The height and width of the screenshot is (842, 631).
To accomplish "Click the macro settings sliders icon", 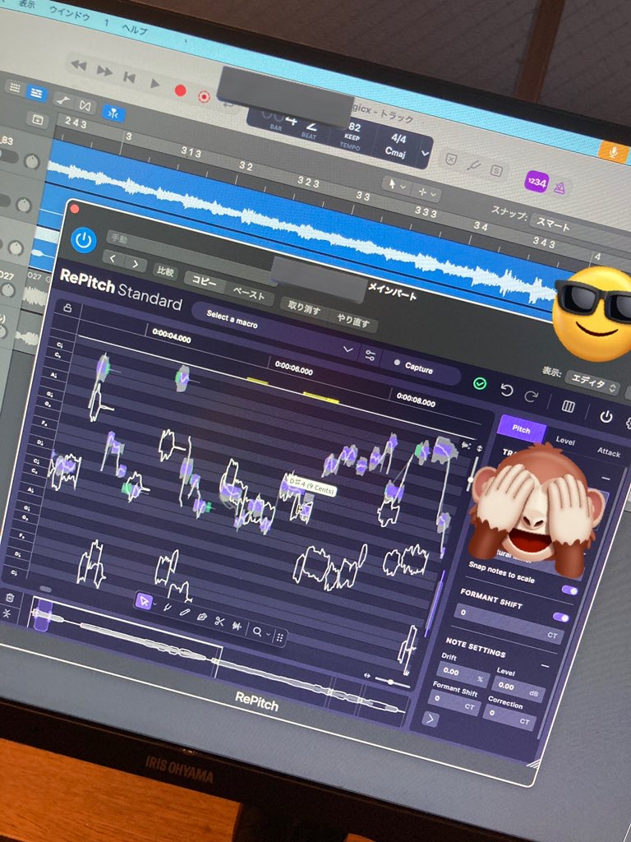I will [371, 355].
